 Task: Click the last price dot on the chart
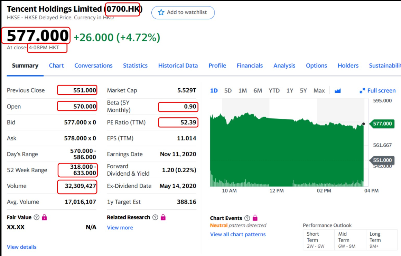tap(363, 124)
